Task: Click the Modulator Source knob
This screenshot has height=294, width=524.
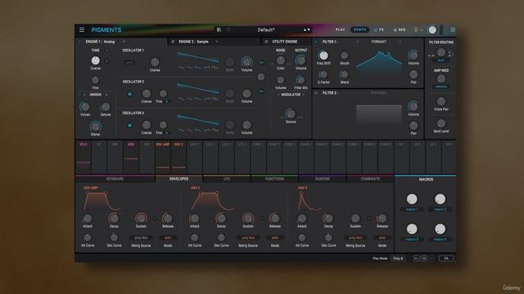Action: pos(291,114)
